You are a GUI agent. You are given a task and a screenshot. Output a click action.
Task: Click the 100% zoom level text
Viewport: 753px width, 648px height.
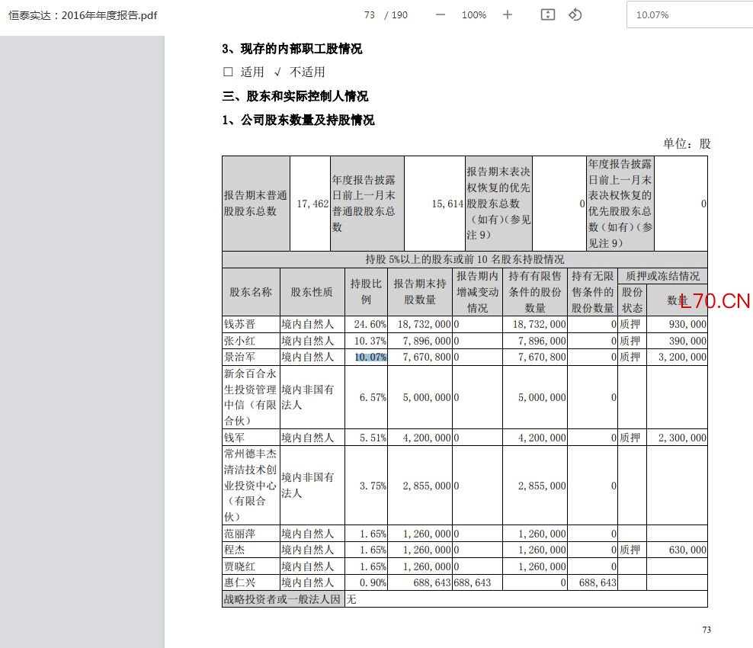(x=473, y=15)
